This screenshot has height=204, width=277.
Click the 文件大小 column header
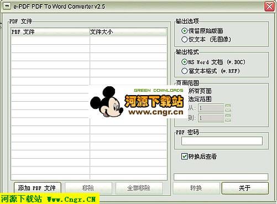pos(128,32)
